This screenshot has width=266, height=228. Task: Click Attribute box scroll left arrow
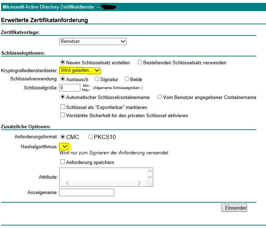(67, 183)
